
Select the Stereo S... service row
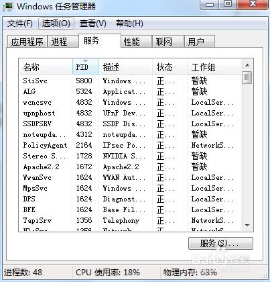(x=130, y=156)
